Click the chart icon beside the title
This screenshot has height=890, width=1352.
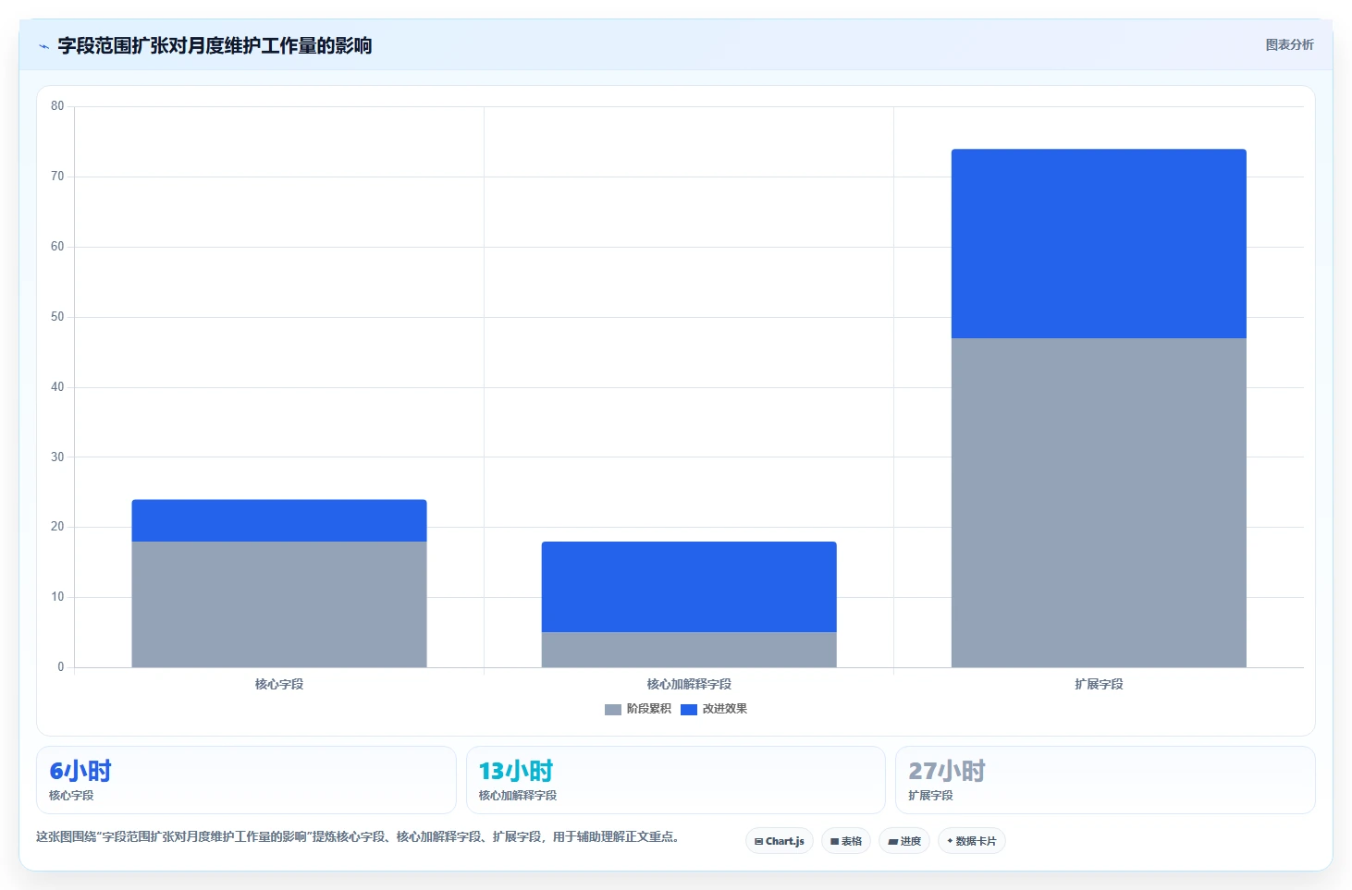coord(43,46)
